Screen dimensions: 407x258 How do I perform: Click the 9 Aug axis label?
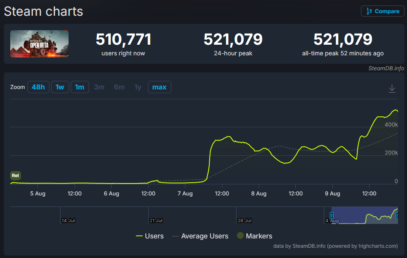point(332,193)
